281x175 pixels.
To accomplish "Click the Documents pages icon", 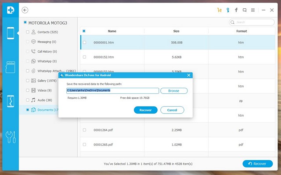I will point(33,110).
